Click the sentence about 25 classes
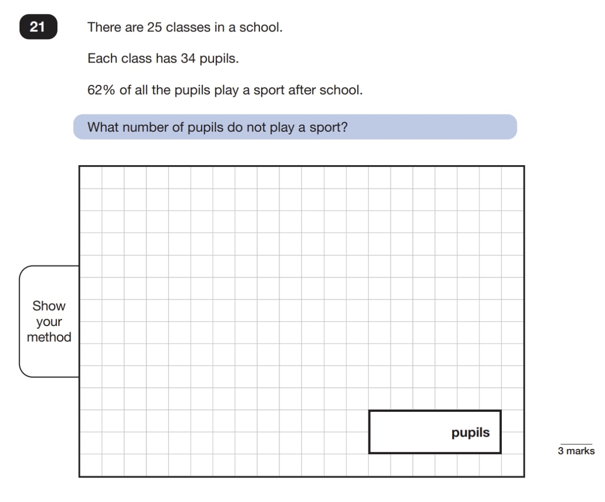605x502 pixels. (x=184, y=27)
